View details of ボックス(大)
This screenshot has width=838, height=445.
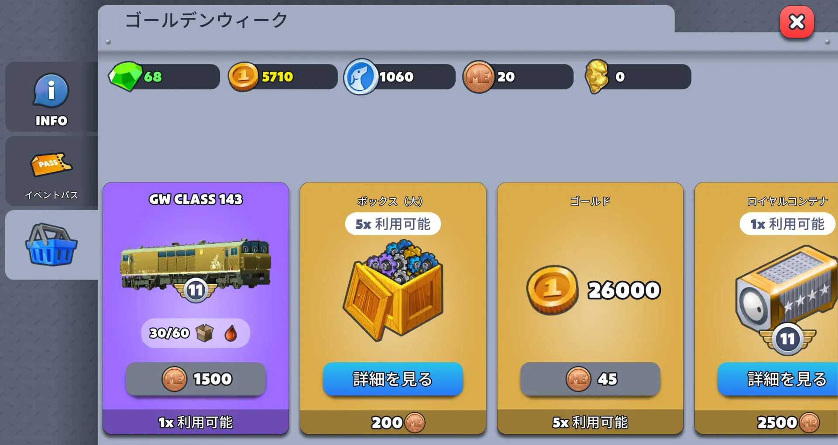click(393, 379)
